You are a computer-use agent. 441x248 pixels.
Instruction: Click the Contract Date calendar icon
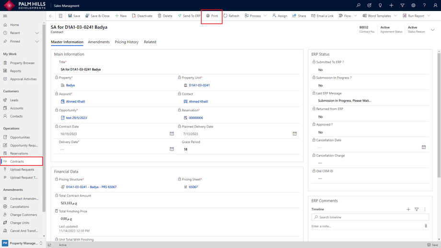pos(172,134)
